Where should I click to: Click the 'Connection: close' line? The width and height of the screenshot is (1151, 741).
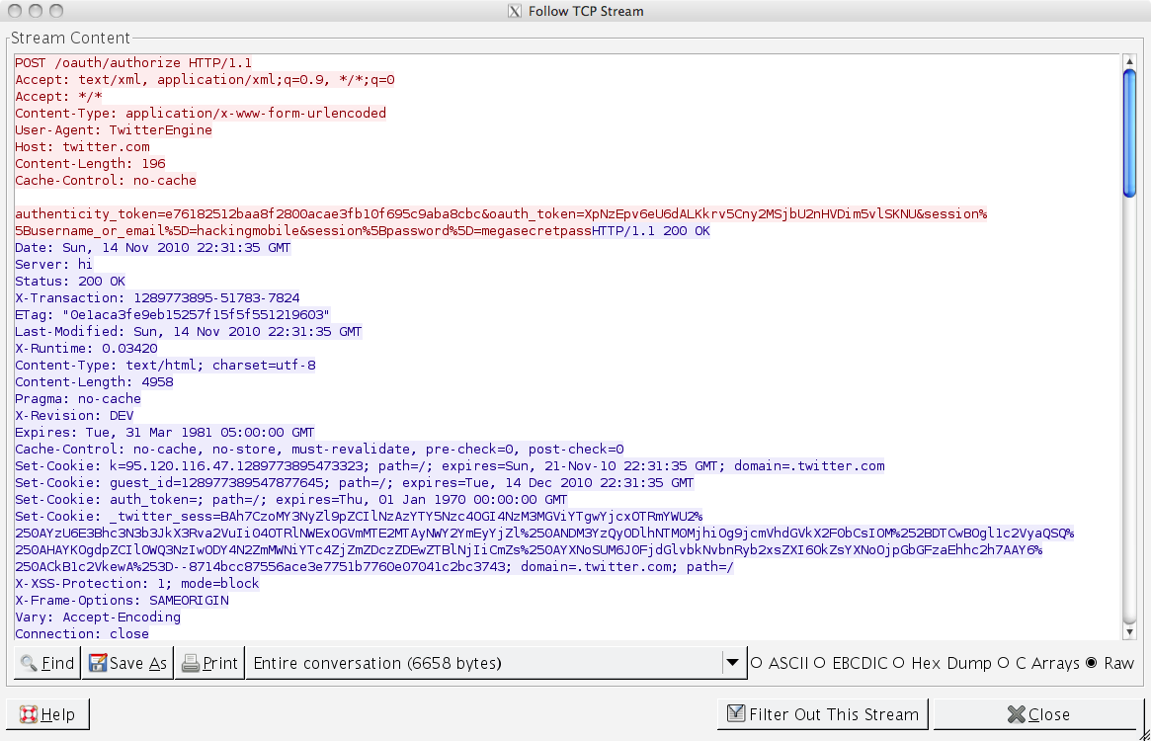[x=81, y=633]
